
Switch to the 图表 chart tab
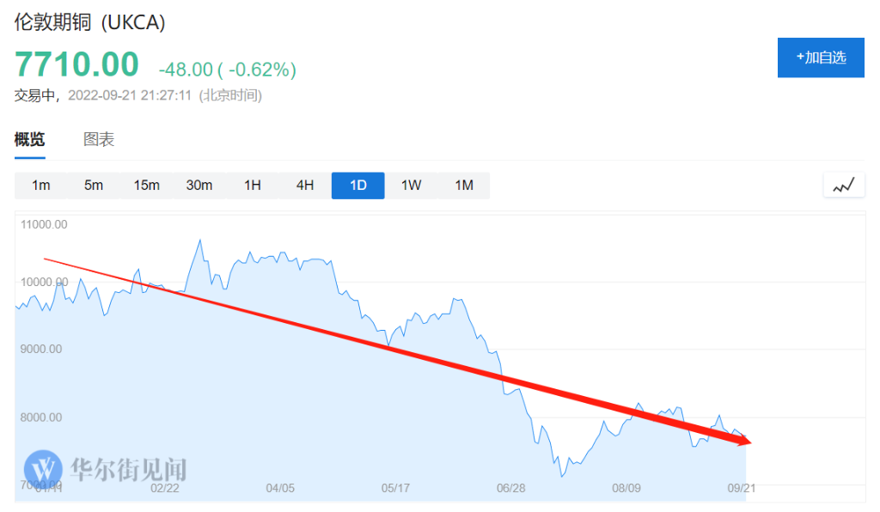click(99, 139)
